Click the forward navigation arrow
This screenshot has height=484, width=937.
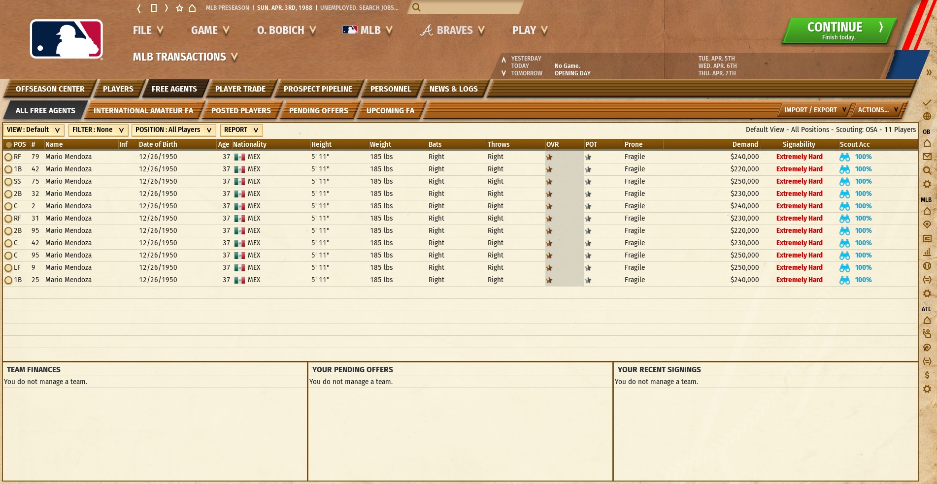pos(167,8)
